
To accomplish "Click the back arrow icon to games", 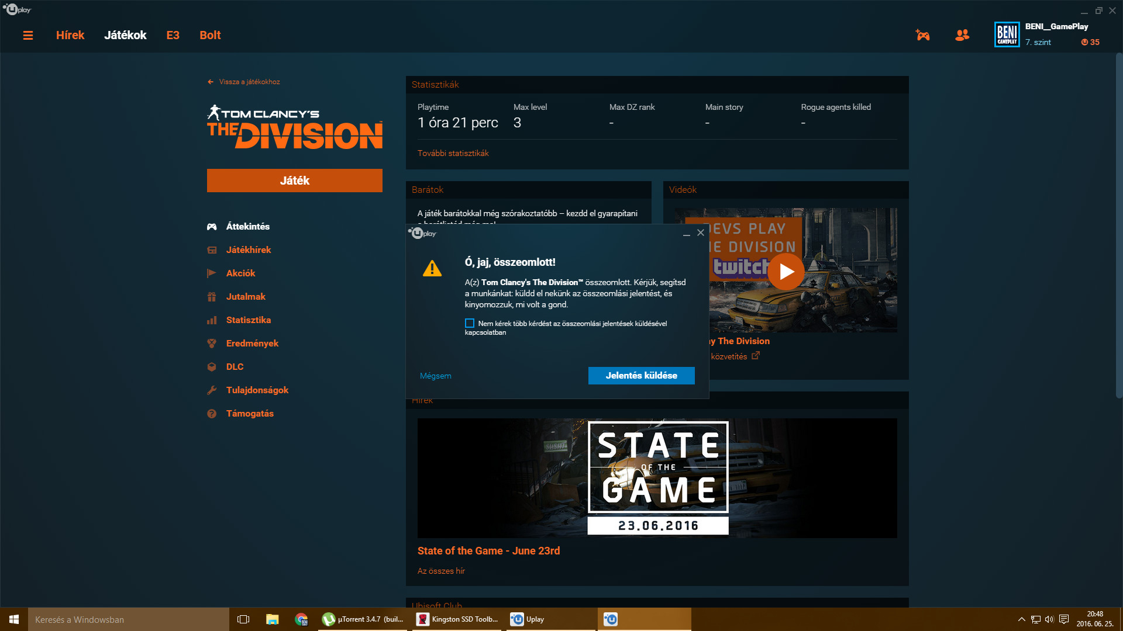I will tap(211, 82).
